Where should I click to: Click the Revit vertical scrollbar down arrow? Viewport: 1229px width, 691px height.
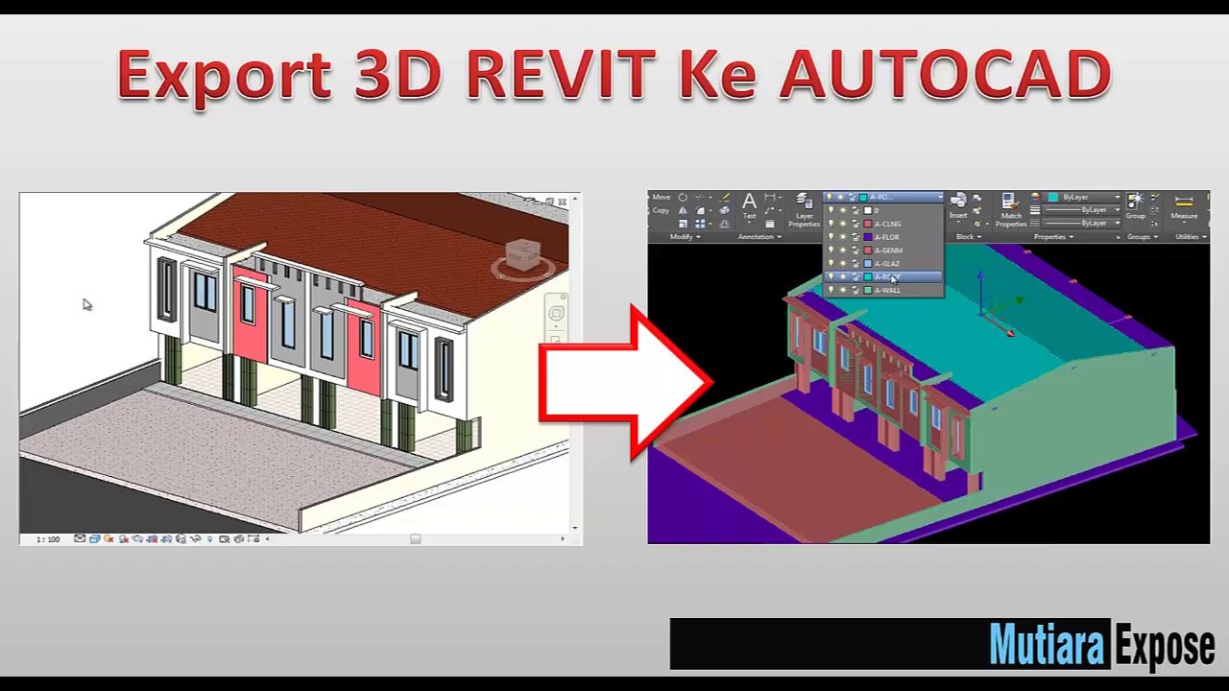point(575,527)
